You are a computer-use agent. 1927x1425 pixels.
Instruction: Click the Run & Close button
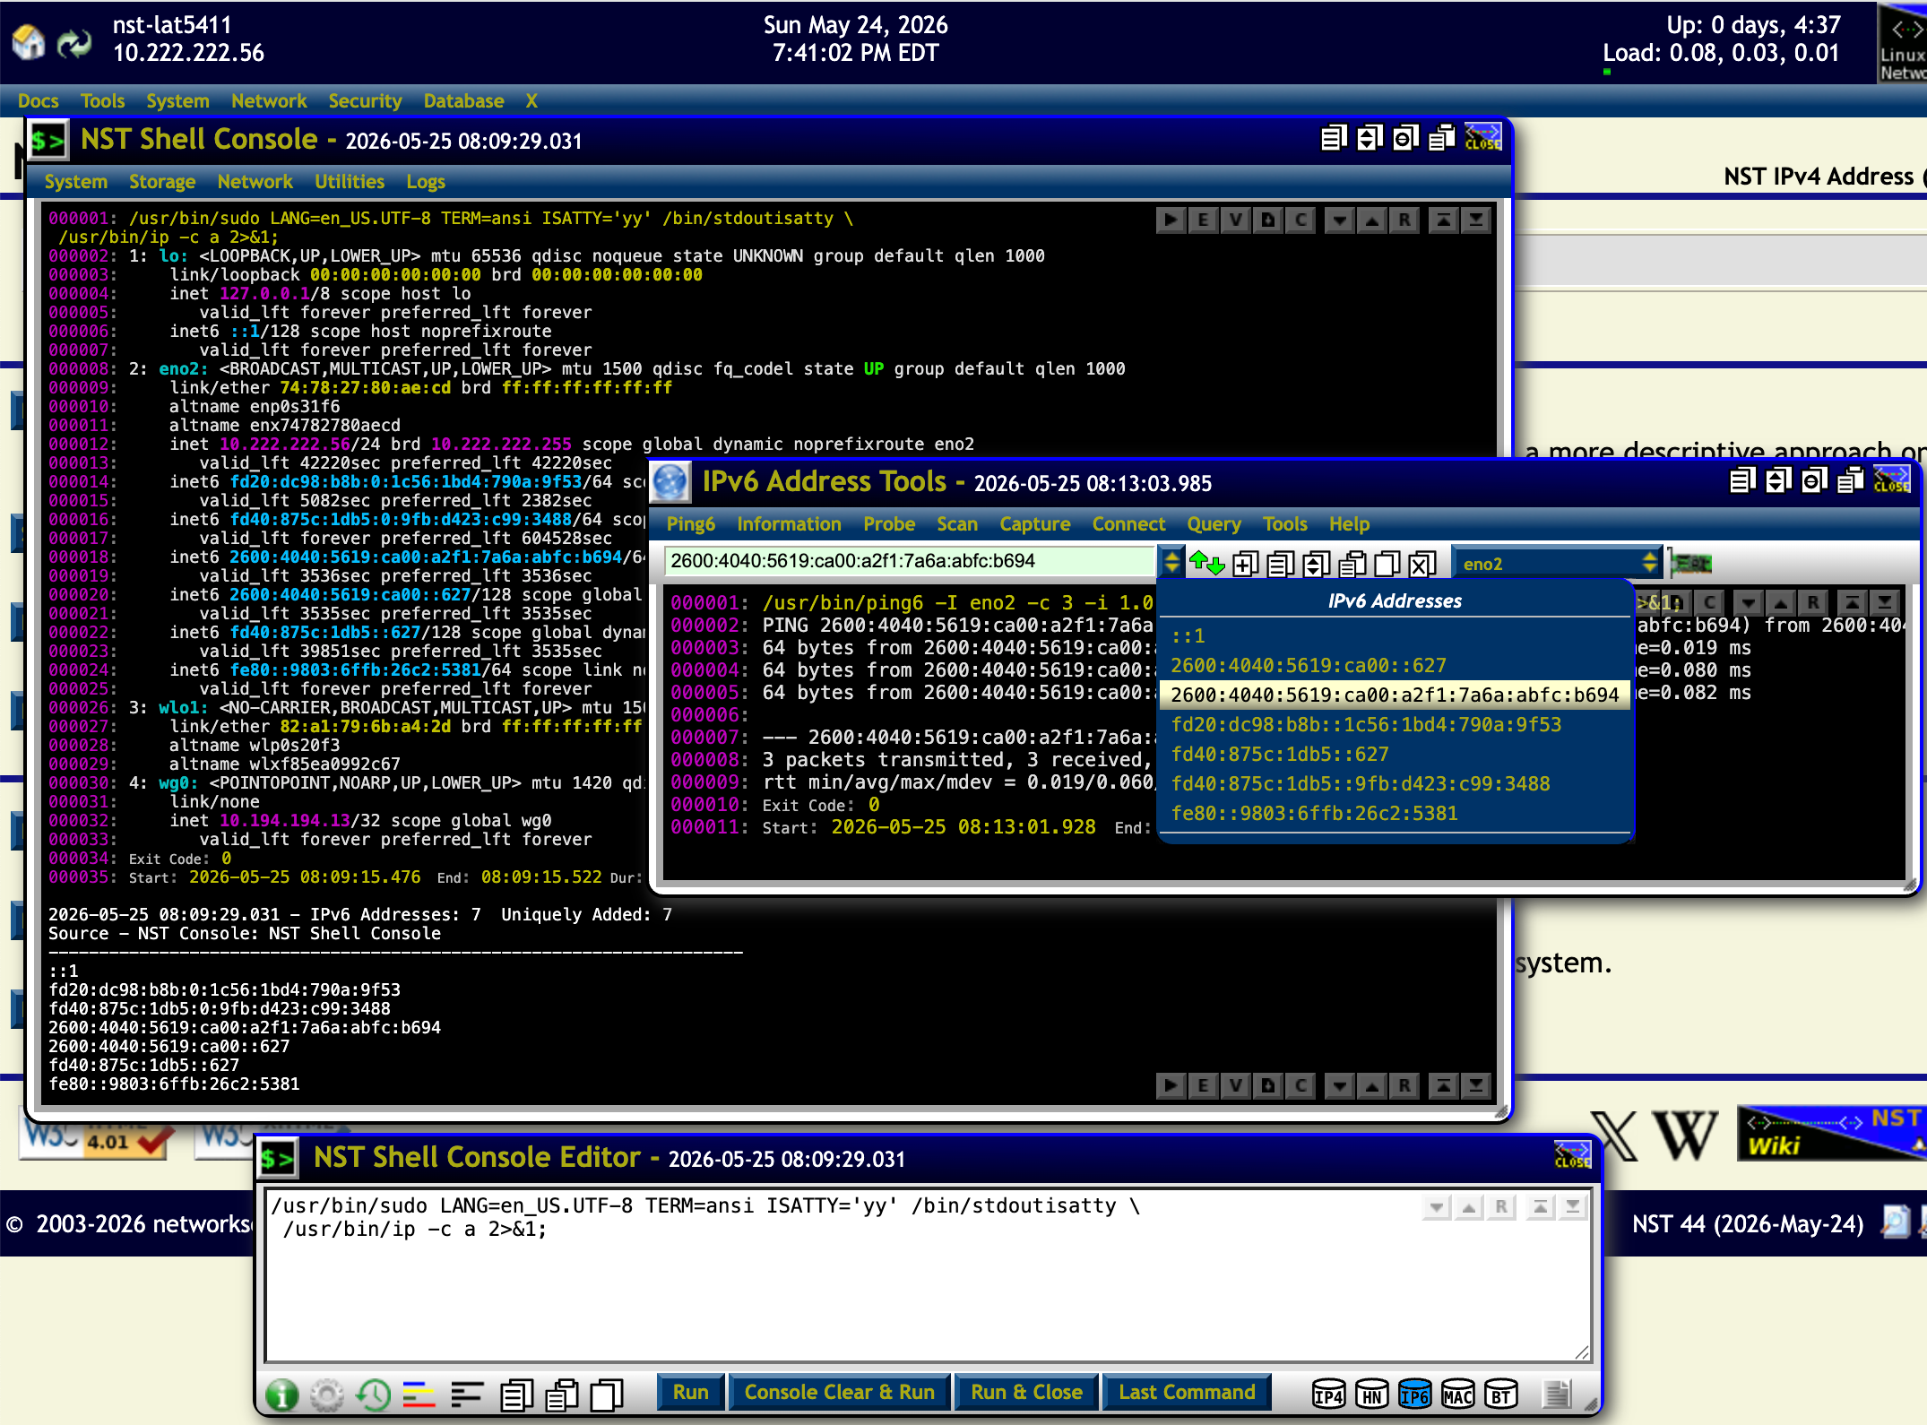1026,1393
